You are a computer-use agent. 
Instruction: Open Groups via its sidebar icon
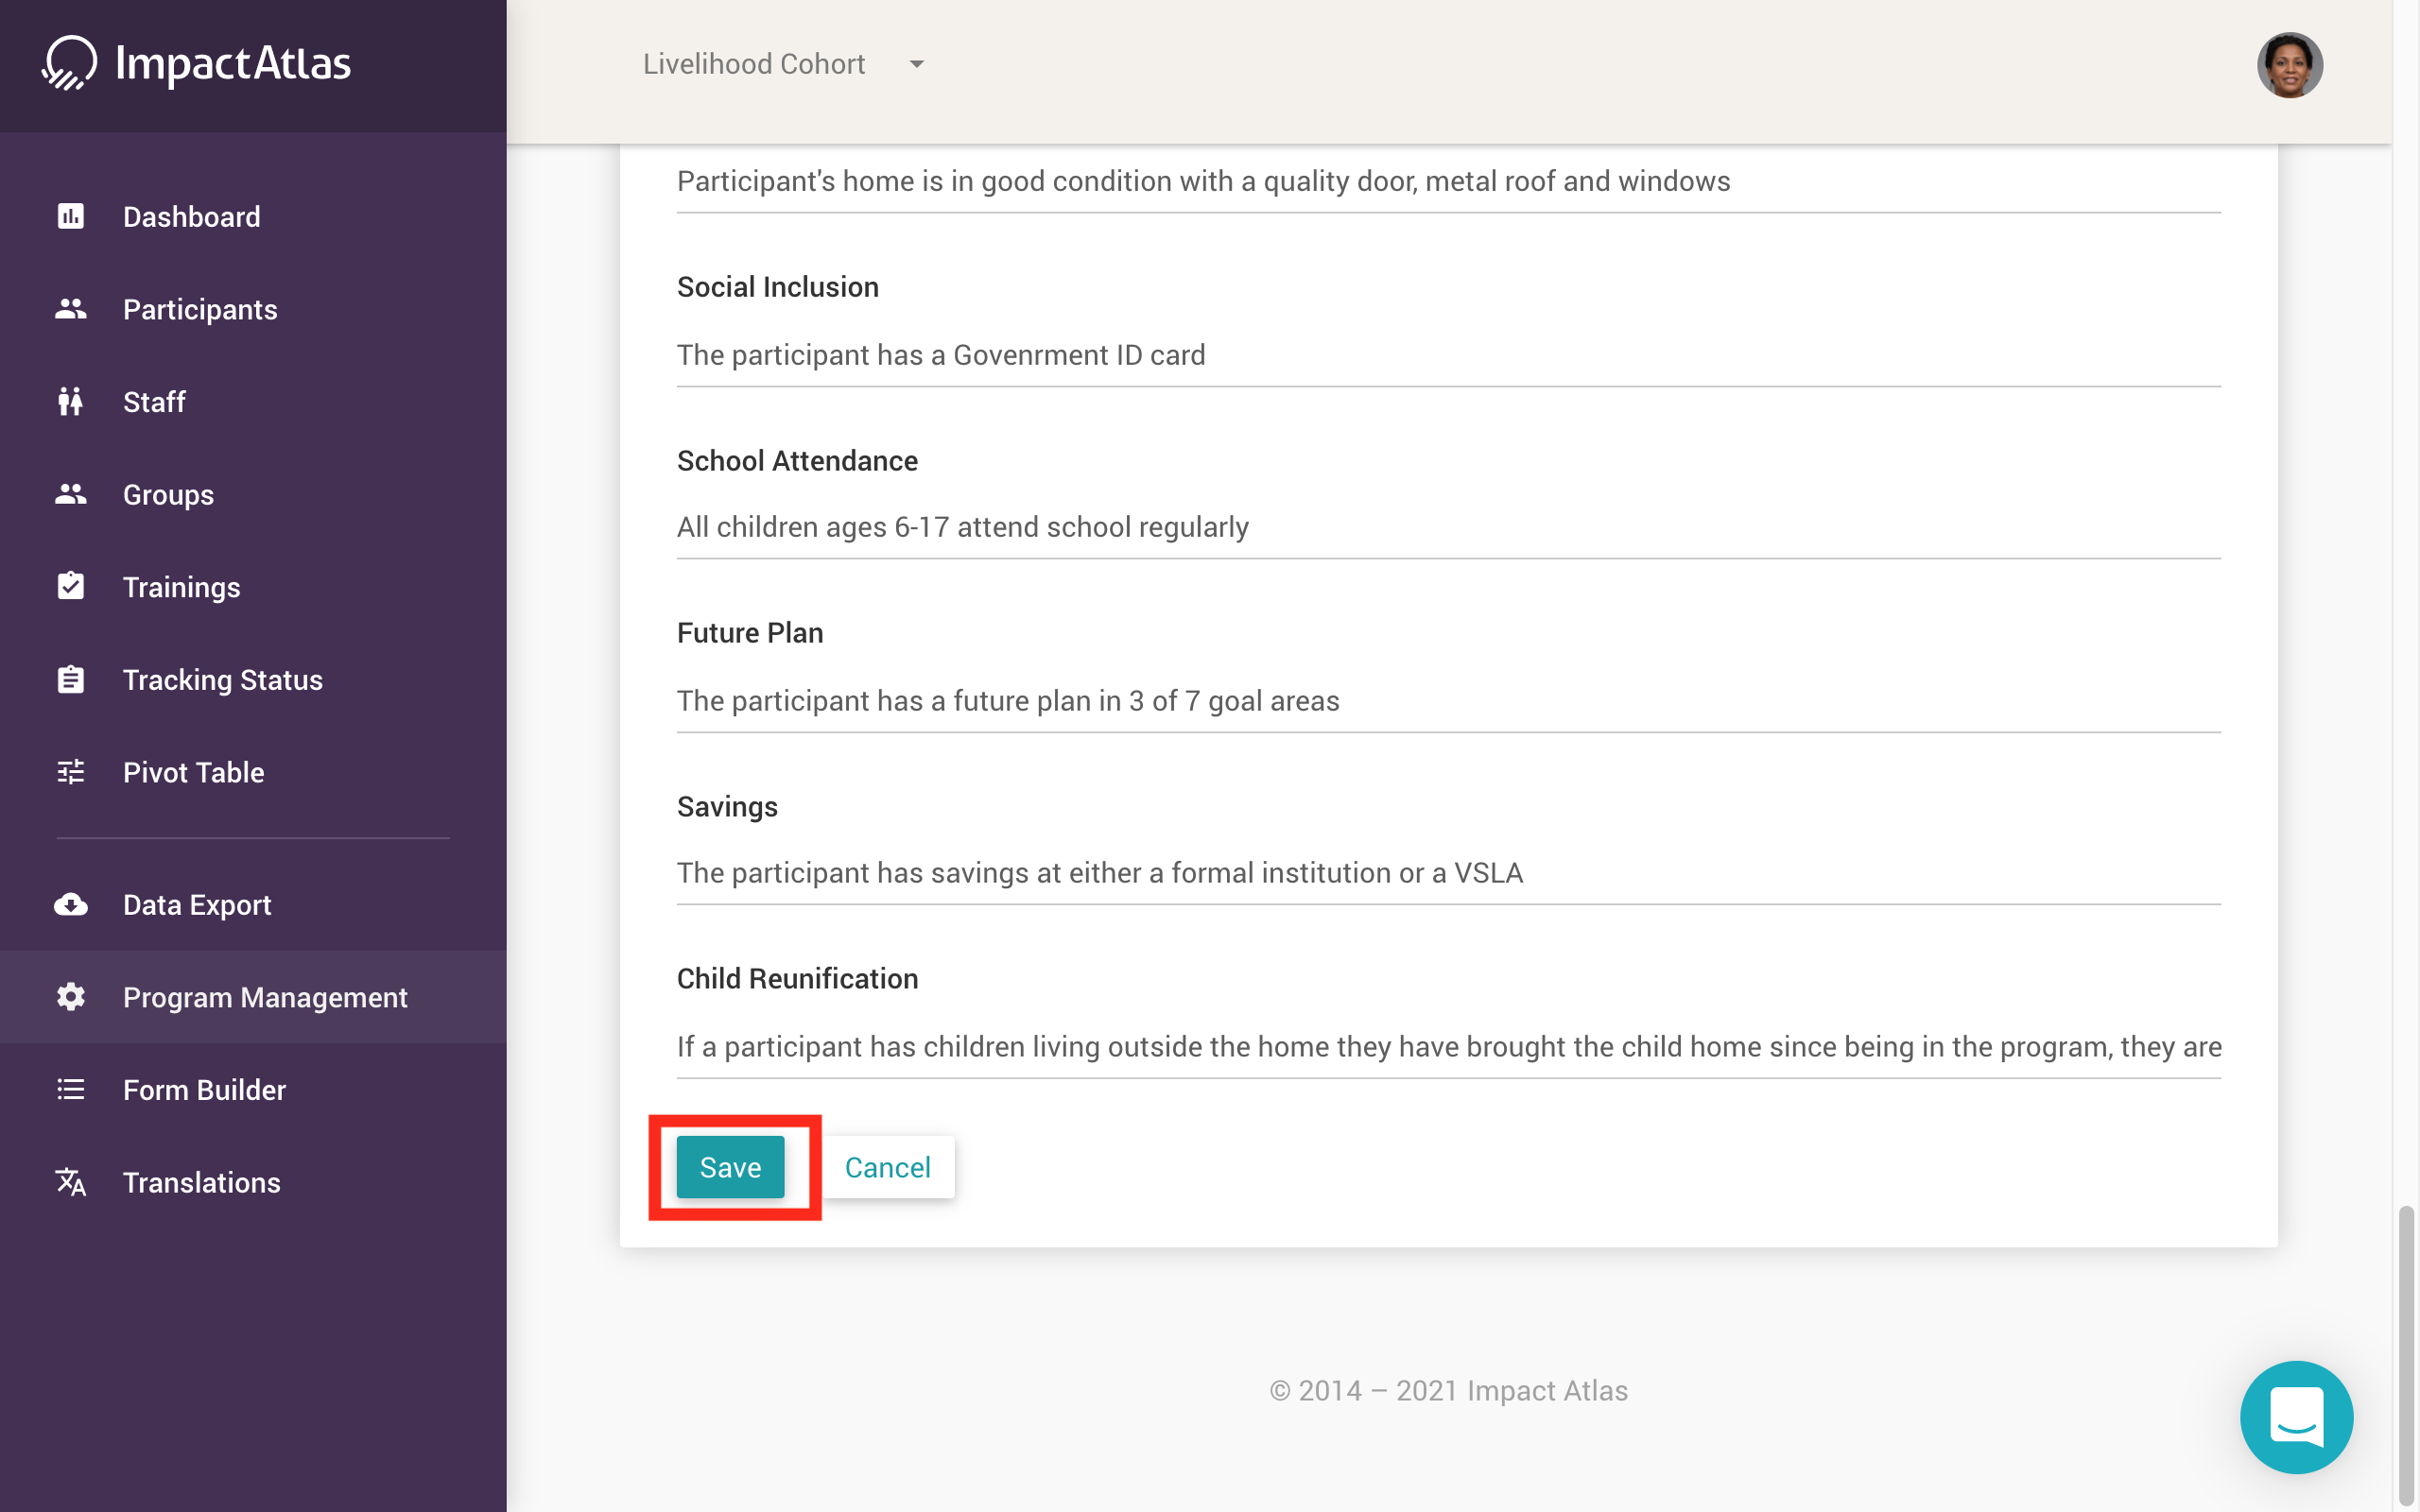pyautogui.click(x=70, y=493)
